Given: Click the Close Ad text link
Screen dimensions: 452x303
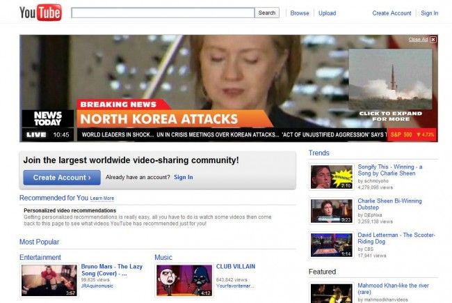Looking at the screenshot, I should 418,40.
